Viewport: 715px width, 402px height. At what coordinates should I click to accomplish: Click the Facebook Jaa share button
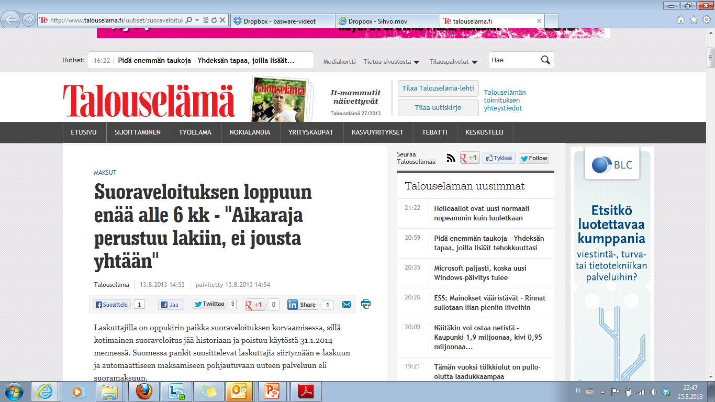(x=171, y=305)
